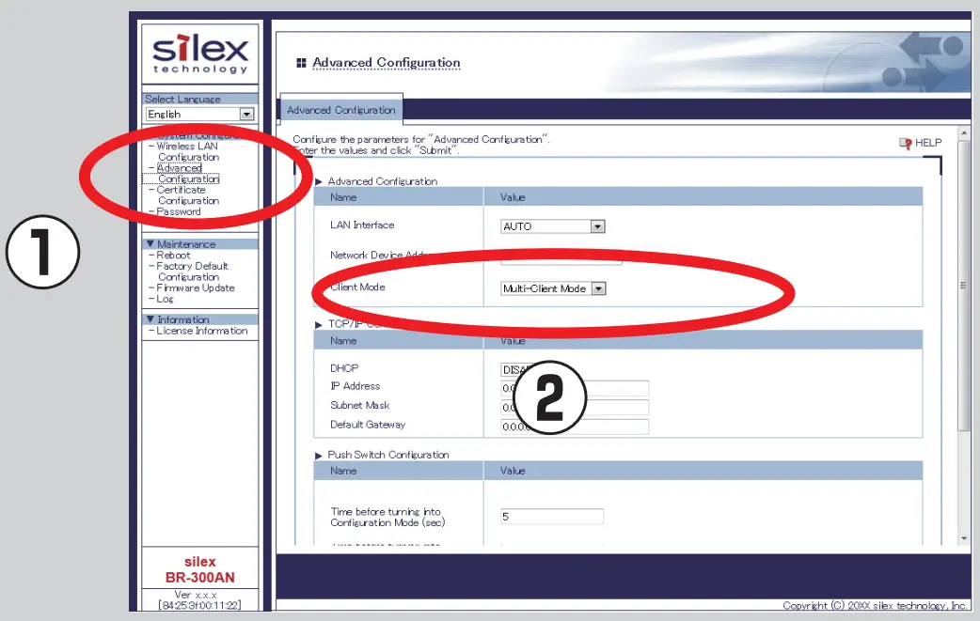980x621 pixels.
Task: Open the Password sidebar link
Action: (x=179, y=212)
